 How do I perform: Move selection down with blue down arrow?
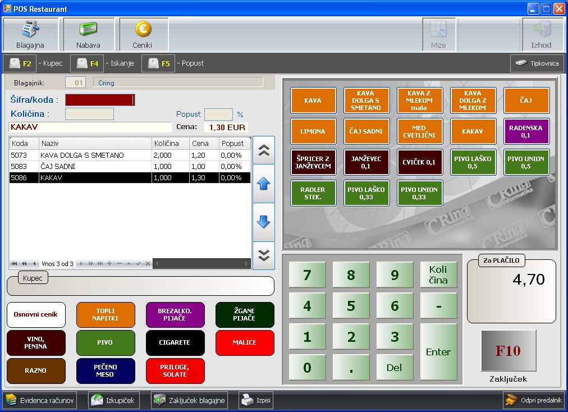click(263, 222)
